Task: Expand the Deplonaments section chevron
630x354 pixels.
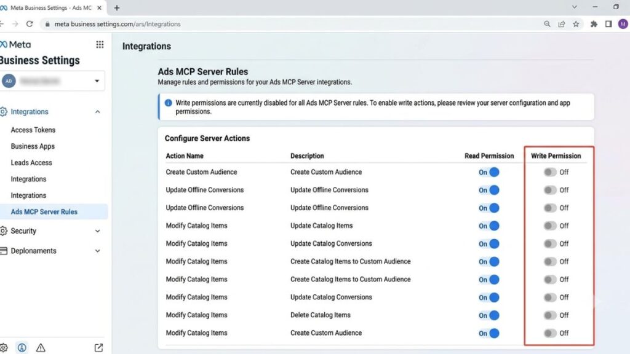Action: coord(98,251)
